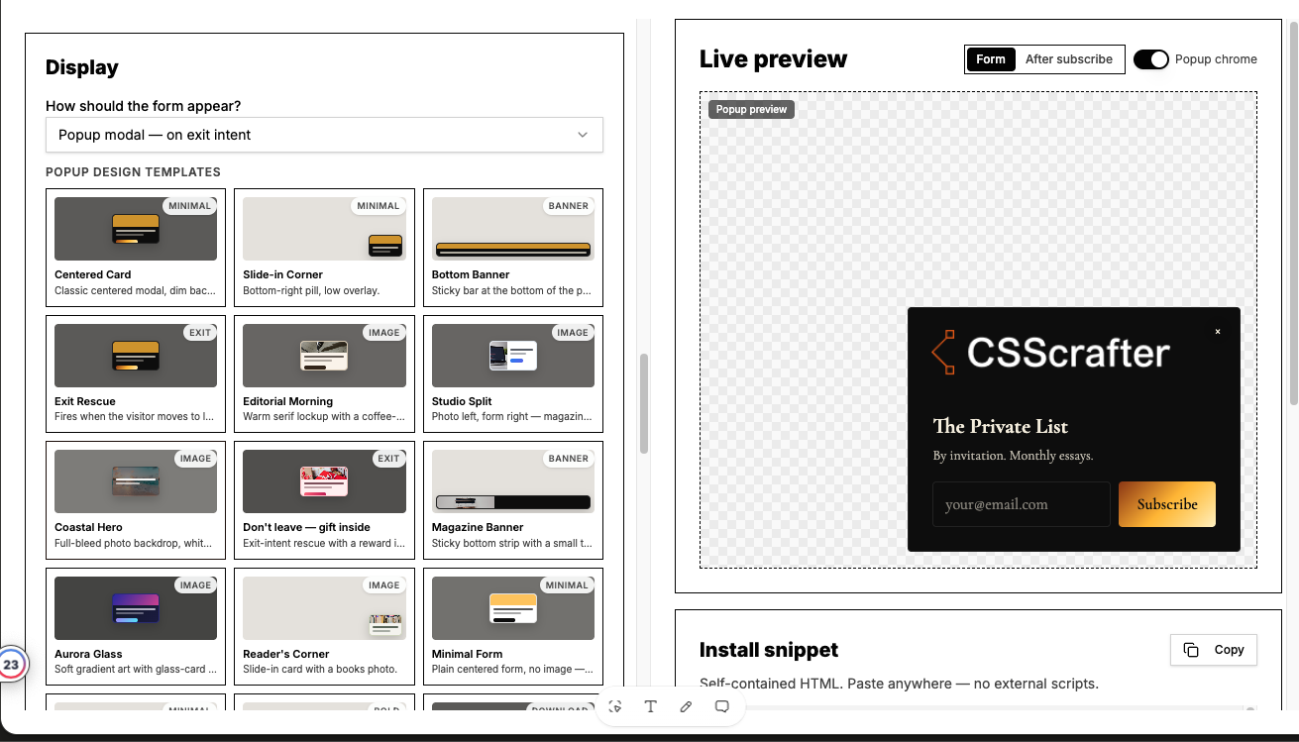This screenshot has height=742, width=1299.
Task: Click the EXIT badge on Exit Rescue
Action: point(200,333)
